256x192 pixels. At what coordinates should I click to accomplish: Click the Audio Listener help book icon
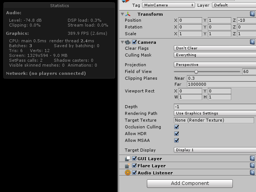point(252,173)
